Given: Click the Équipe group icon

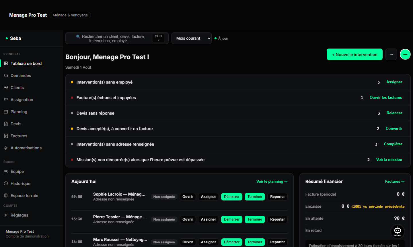Looking at the screenshot, I should point(6,171).
